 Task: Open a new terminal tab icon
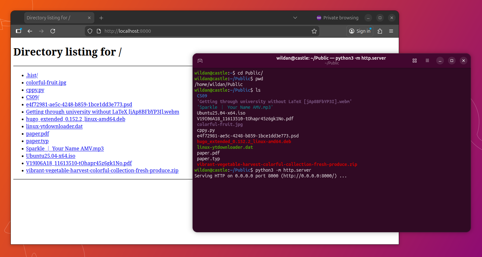(200, 61)
